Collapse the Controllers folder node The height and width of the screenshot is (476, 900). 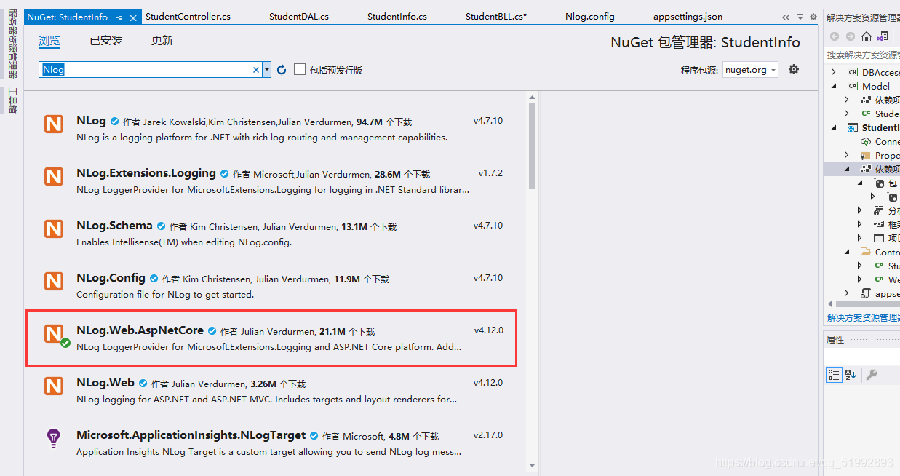click(846, 252)
